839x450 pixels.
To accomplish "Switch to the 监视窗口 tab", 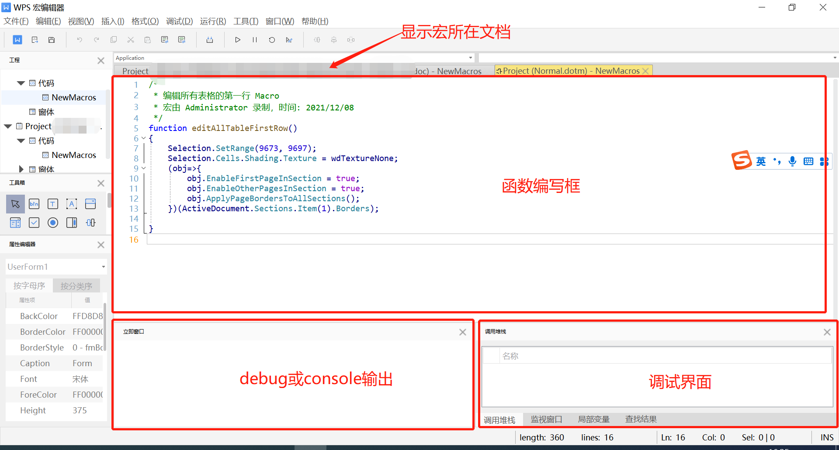I will (546, 419).
